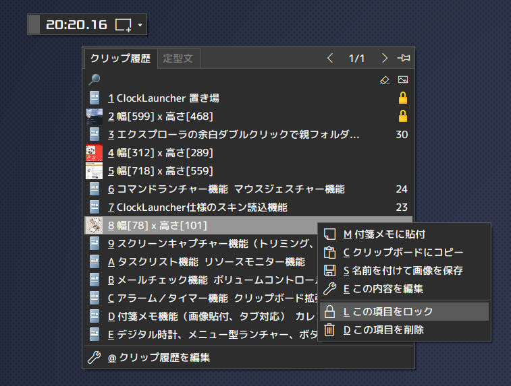The image size is (511, 386).
Task: Click the red thumbnail of the 312x289 image
Action: coord(95,153)
